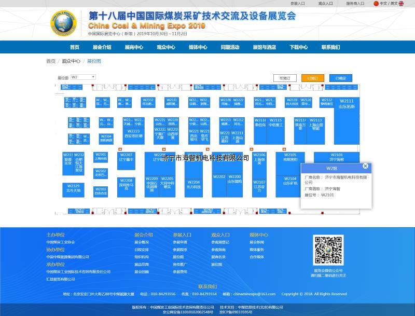Image resolution: width=415 pixels, height=316 pixels.
Task: Click 服务商入口 link at top
Action: pos(355,4)
